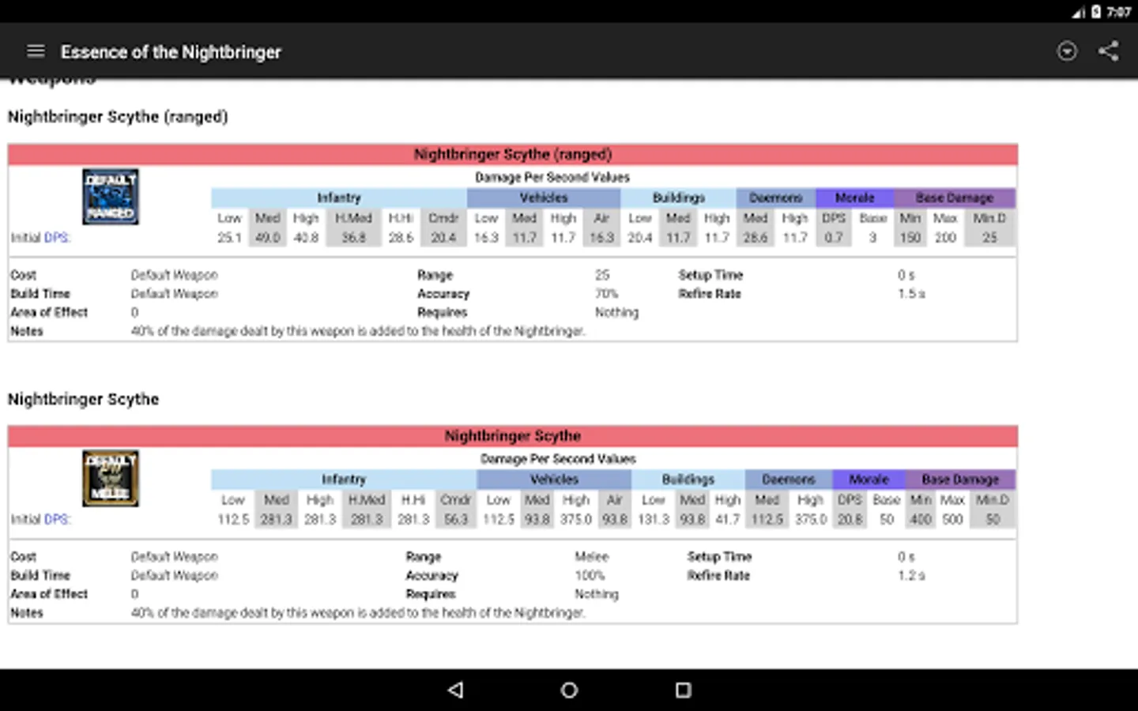The height and width of the screenshot is (711, 1138).
Task: Tap the Default Melee weapon thumbnail
Action: pos(111,478)
